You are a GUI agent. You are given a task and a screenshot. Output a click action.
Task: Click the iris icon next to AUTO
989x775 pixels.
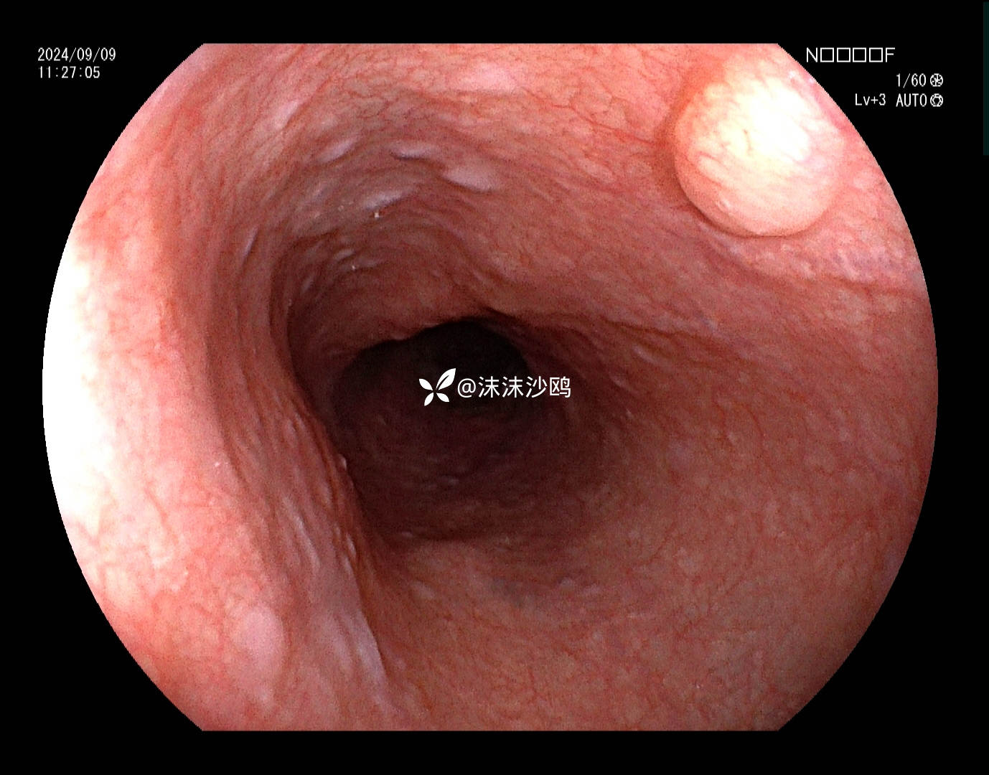937,100
